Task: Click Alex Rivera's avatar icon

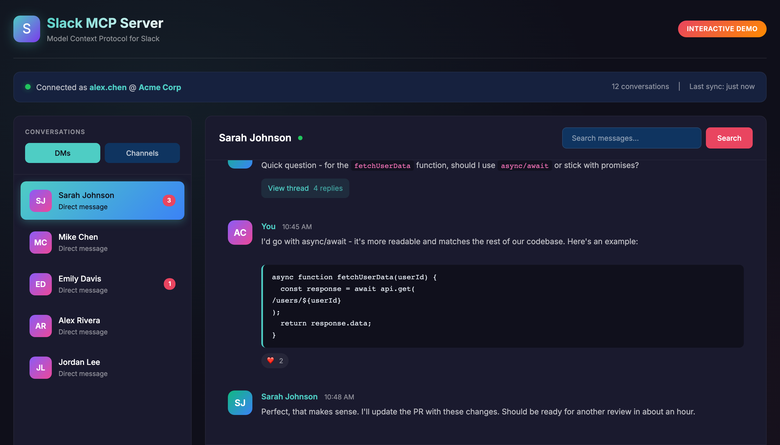Action: 40,326
